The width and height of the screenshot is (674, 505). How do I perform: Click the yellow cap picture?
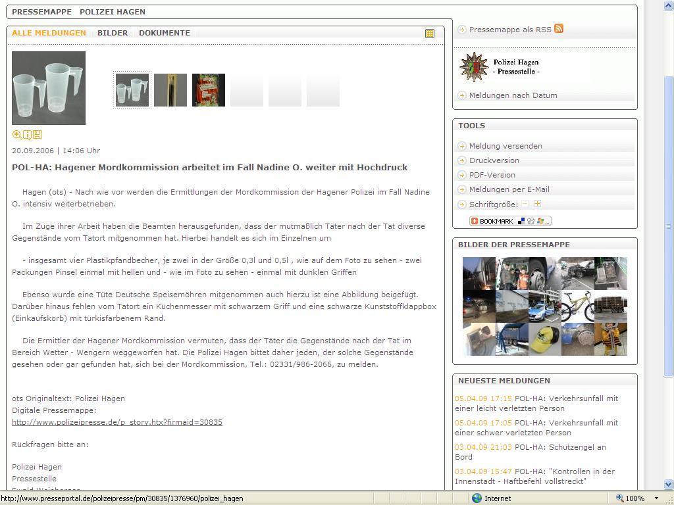tap(544, 339)
